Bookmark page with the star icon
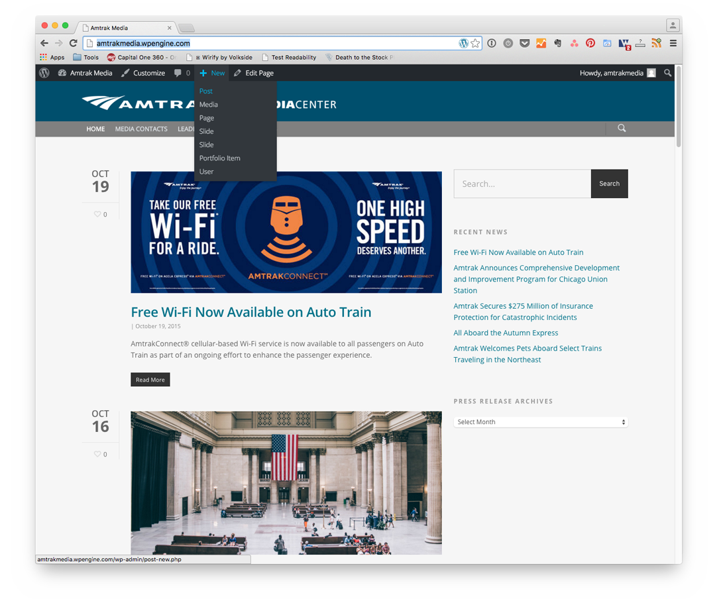The width and height of the screenshot is (719, 599). (475, 43)
